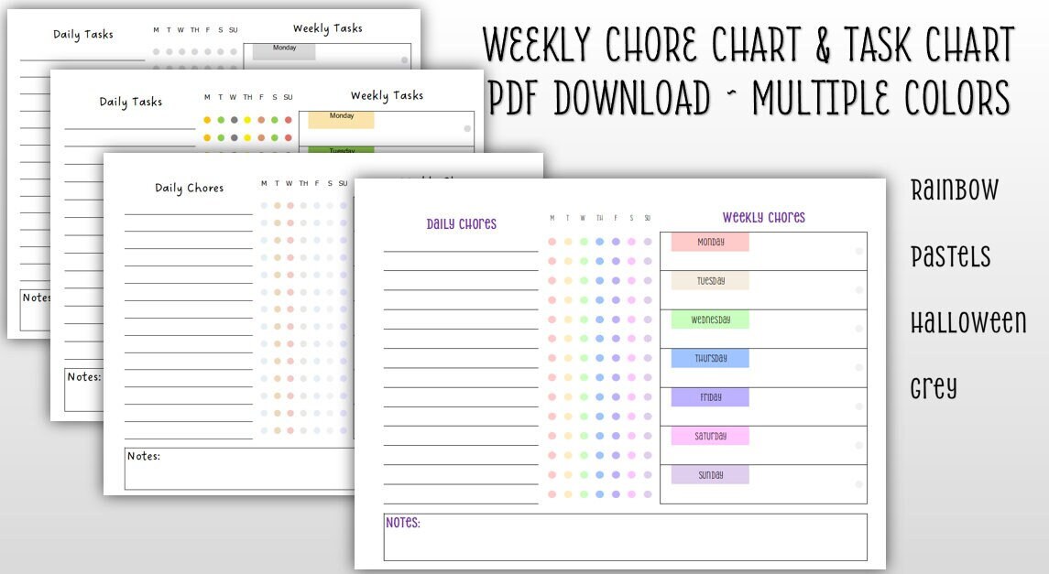The height and width of the screenshot is (574, 1049).
Task: Click the Daily Chores heading
Action: point(462,222)
